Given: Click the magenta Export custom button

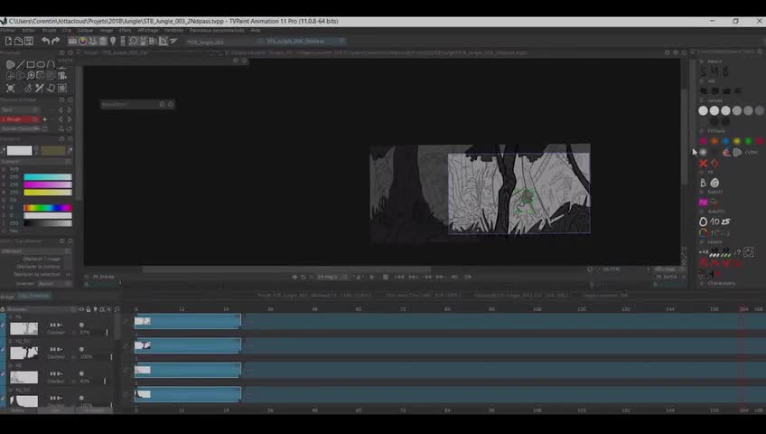Looking at the screenshot, I should 703,202.
